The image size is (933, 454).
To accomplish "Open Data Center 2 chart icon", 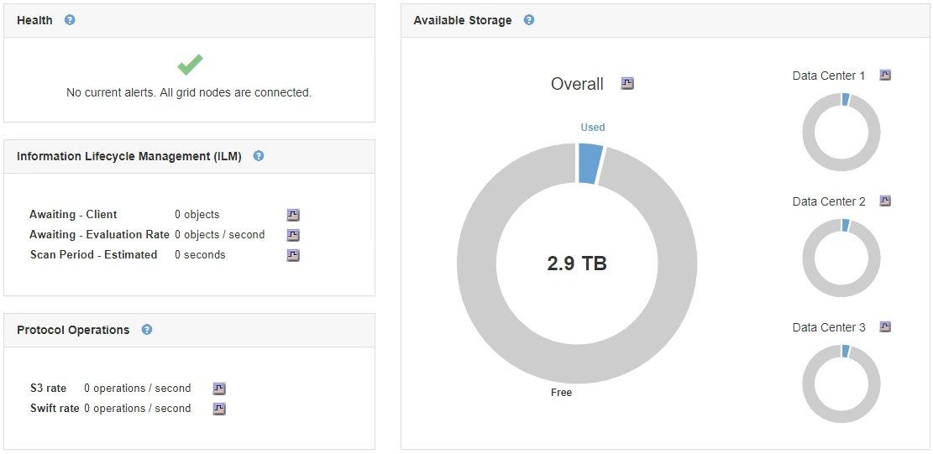I will pos(885,201).
